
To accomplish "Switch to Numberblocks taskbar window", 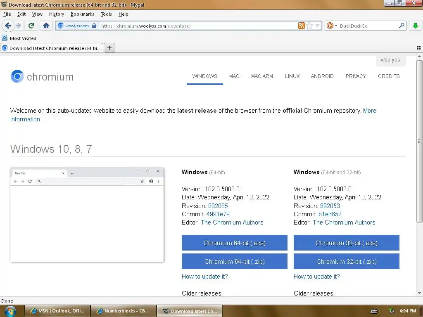I will pyautogui.click(x=123, y=311).
